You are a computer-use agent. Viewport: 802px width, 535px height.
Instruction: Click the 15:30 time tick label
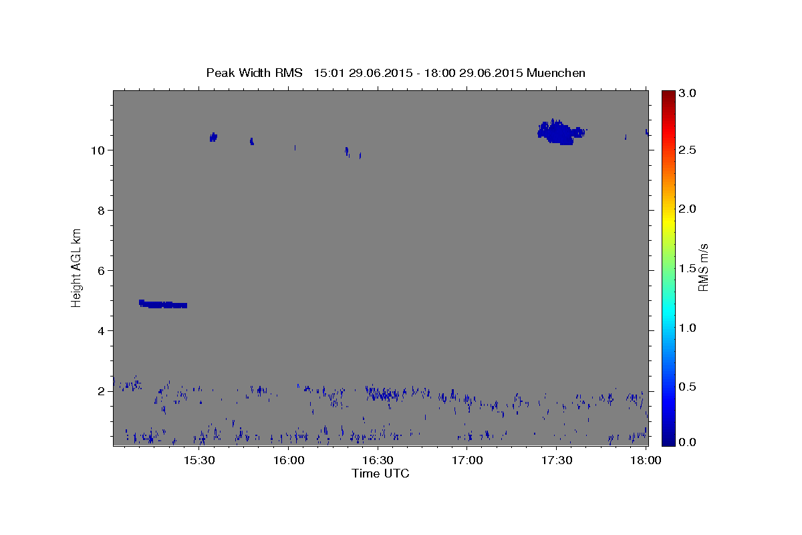pyautogui.click(x=199, y=460)
